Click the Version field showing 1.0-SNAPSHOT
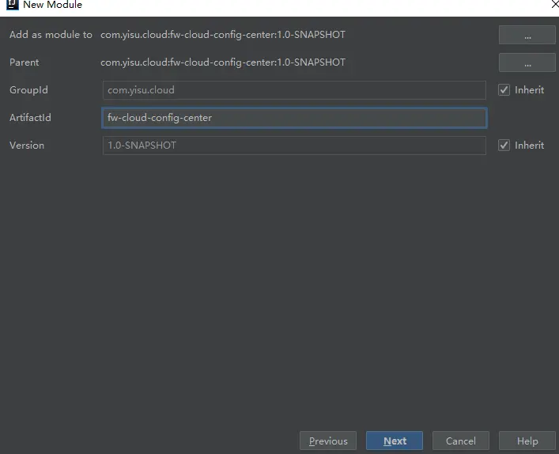559x454 pixels. coord(293,146)
